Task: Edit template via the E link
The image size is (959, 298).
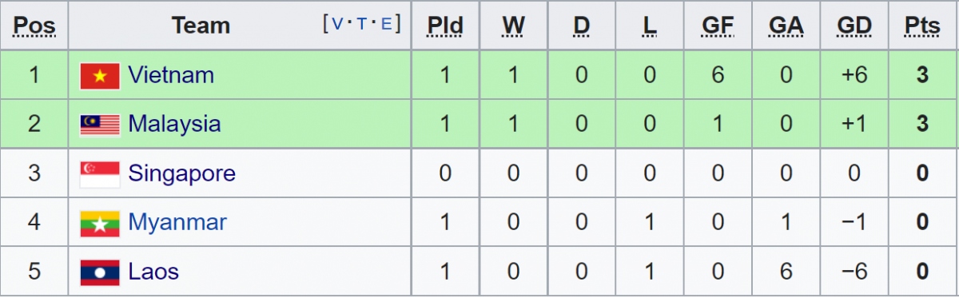Action: pyautogui.click(x=387, y=24)
